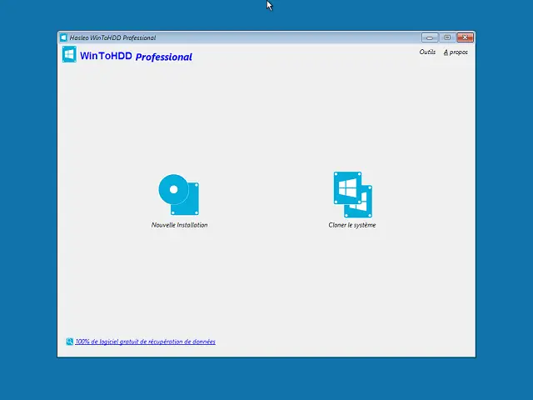Click the WinToHDD Professional header text

(x=136, y=57)
